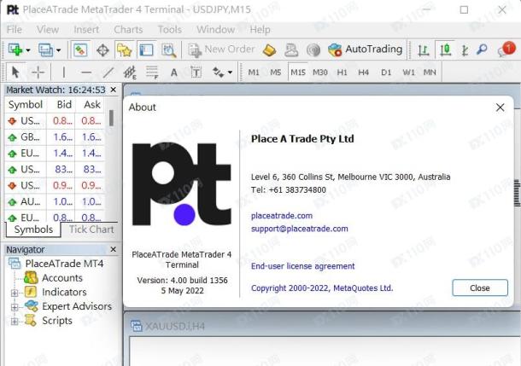The height and width of the screenshot is (366, 521).
Task: Click the Market Watch vertical scrollbar thumb
Action: tap(111, 118)
